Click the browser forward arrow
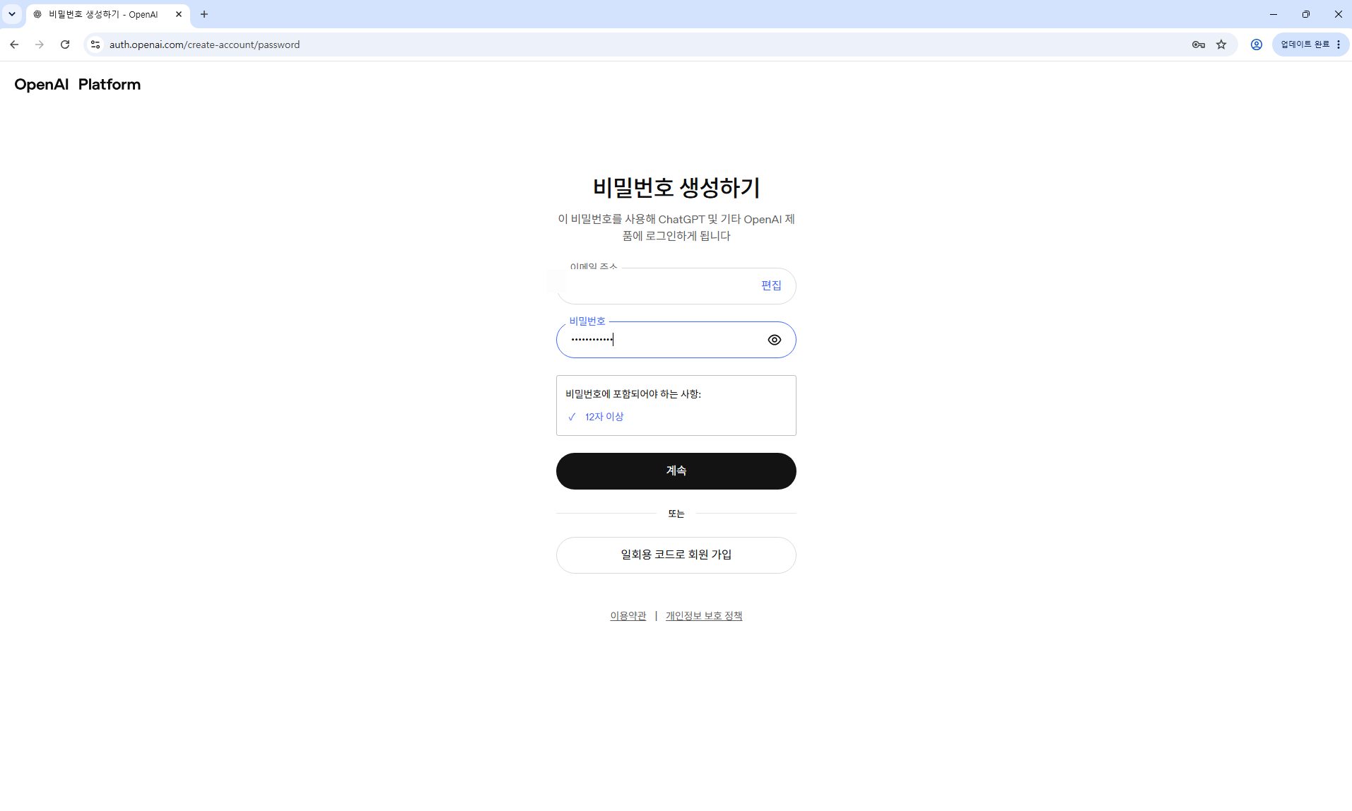 click(40, 45)
